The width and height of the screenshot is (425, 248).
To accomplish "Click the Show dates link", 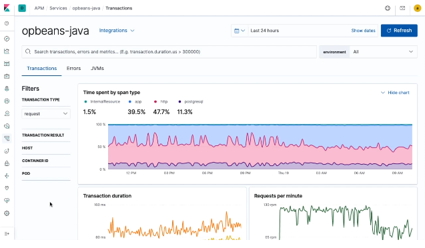I will (363, 31).
